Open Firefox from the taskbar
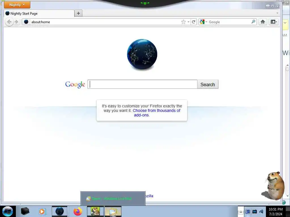Viewport: 290px width, 217px height. [78, 211]
